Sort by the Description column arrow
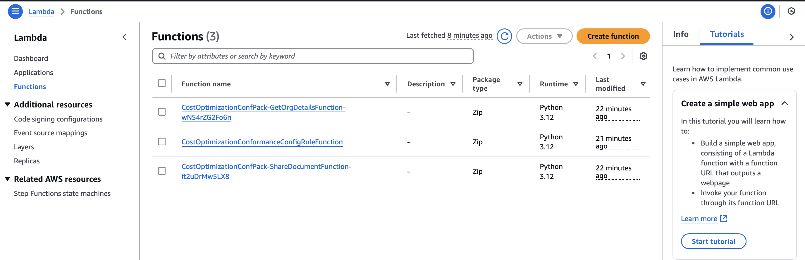Screen dimensions: 805x260 coord(453,84)
